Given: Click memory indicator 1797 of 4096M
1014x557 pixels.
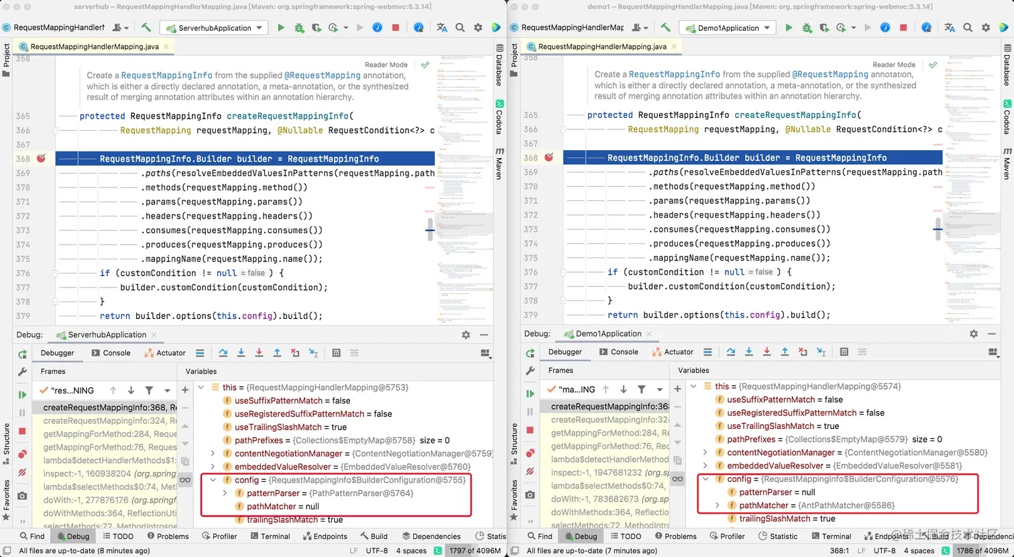Looking at the screenshot, I should (x=475, y=551).
